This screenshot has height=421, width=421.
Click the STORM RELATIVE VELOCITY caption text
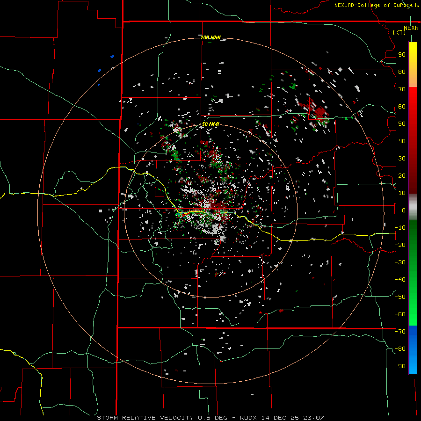pos(145,418)
